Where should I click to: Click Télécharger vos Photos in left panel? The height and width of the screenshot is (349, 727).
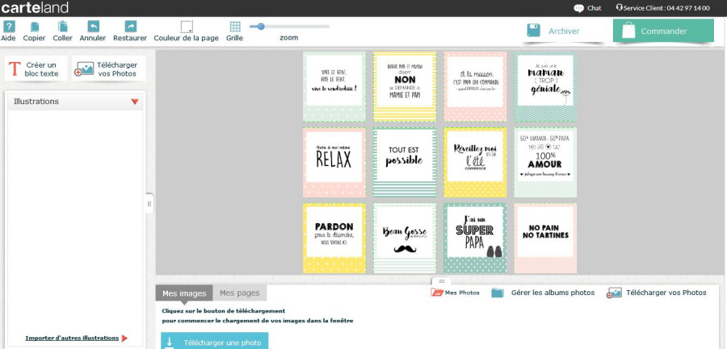[107, 69]
